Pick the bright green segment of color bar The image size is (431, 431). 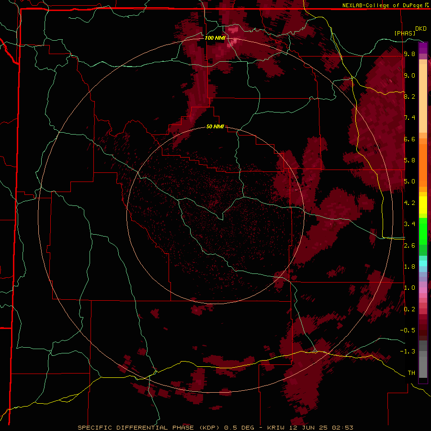(423, 231)
